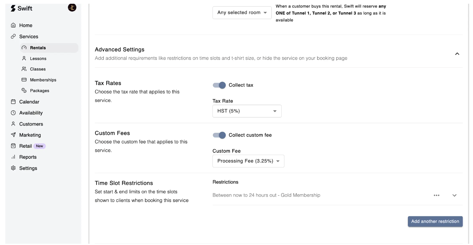Click the Reports bar chart icon
The width and height of the screenshot is (473, 245).
tap(13, 157)
